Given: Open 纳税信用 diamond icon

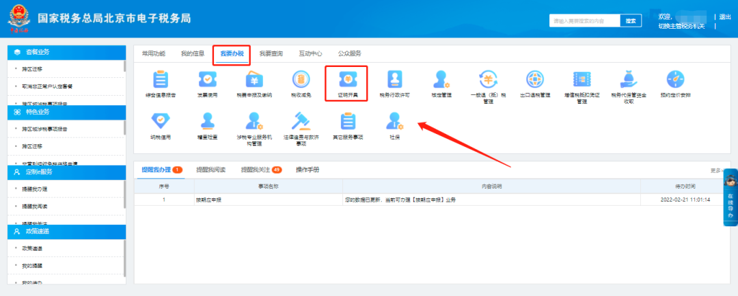Looking at the screenshot, I should click(x=160, y=121).
